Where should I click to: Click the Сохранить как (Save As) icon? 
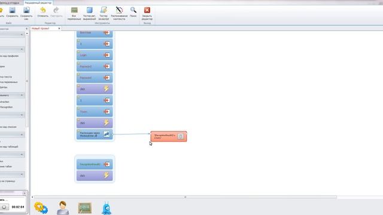point(26,10)
